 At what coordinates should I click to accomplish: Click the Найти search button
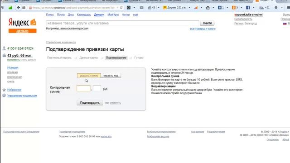point(207,23)
